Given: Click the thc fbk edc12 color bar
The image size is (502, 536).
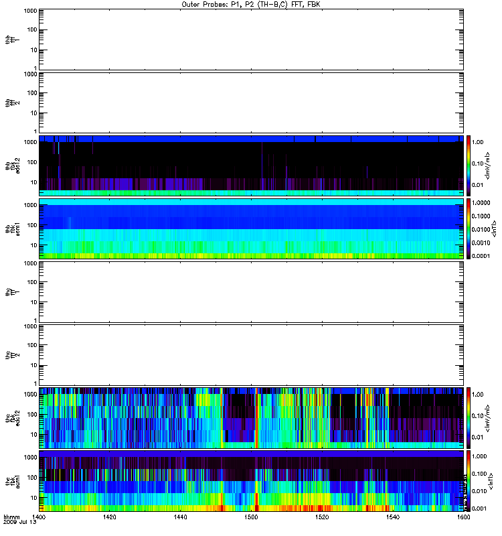Looking at the screenshot, I should click(x=469, y=418).
